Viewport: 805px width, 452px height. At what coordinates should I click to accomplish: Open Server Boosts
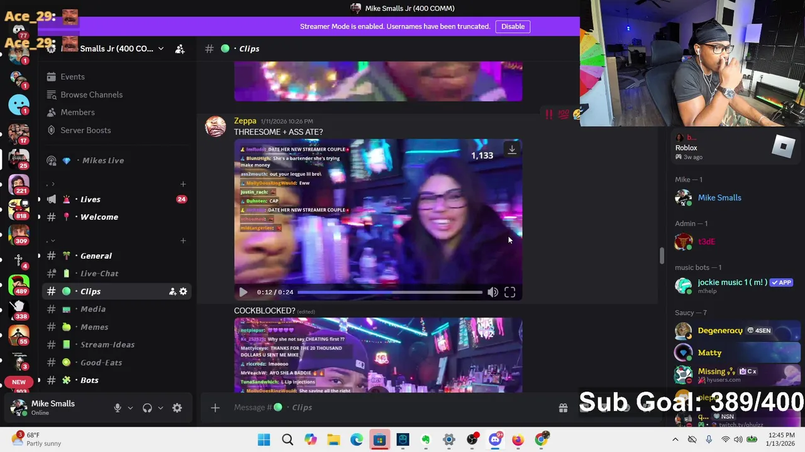(86, 130)
